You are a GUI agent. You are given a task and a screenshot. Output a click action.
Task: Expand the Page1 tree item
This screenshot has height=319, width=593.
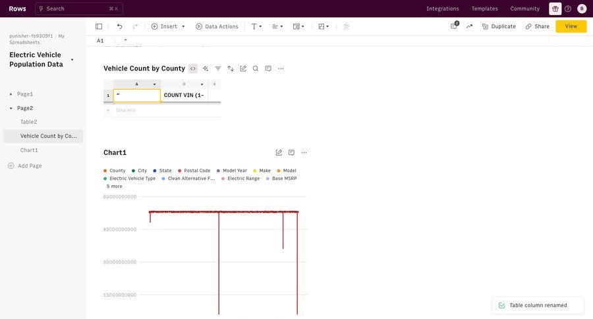tap(11, 94)
